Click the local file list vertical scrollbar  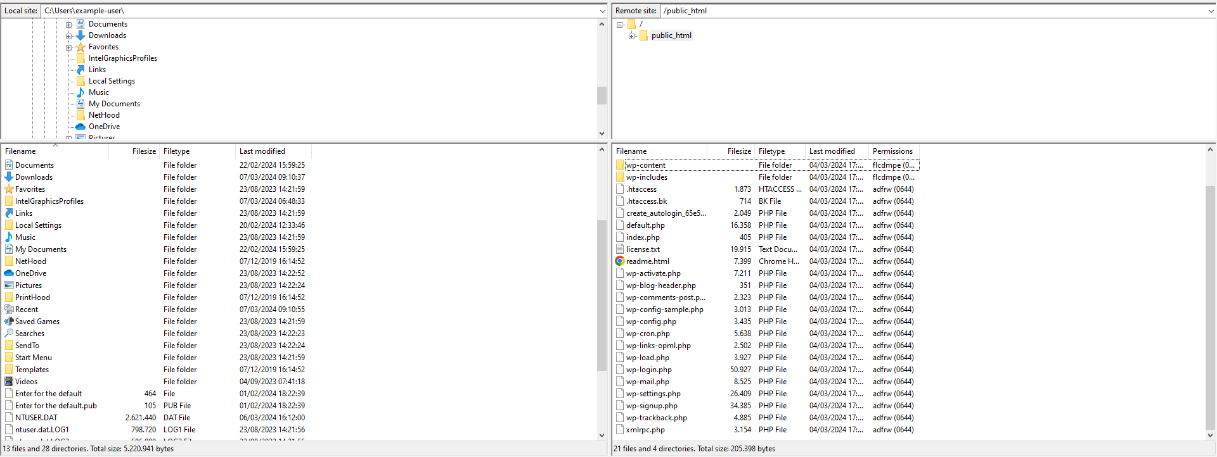pyautogui.click(x=602, y=294)
